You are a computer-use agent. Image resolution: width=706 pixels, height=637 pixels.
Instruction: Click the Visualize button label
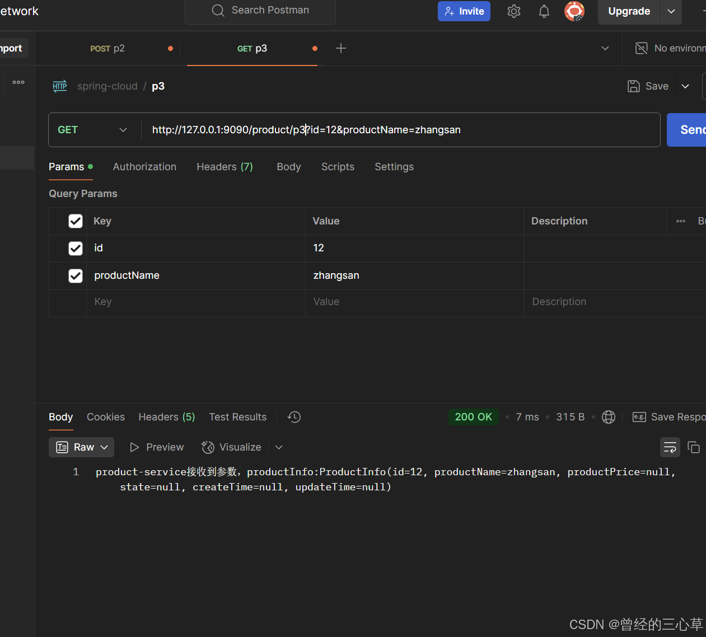coord(240,447)
